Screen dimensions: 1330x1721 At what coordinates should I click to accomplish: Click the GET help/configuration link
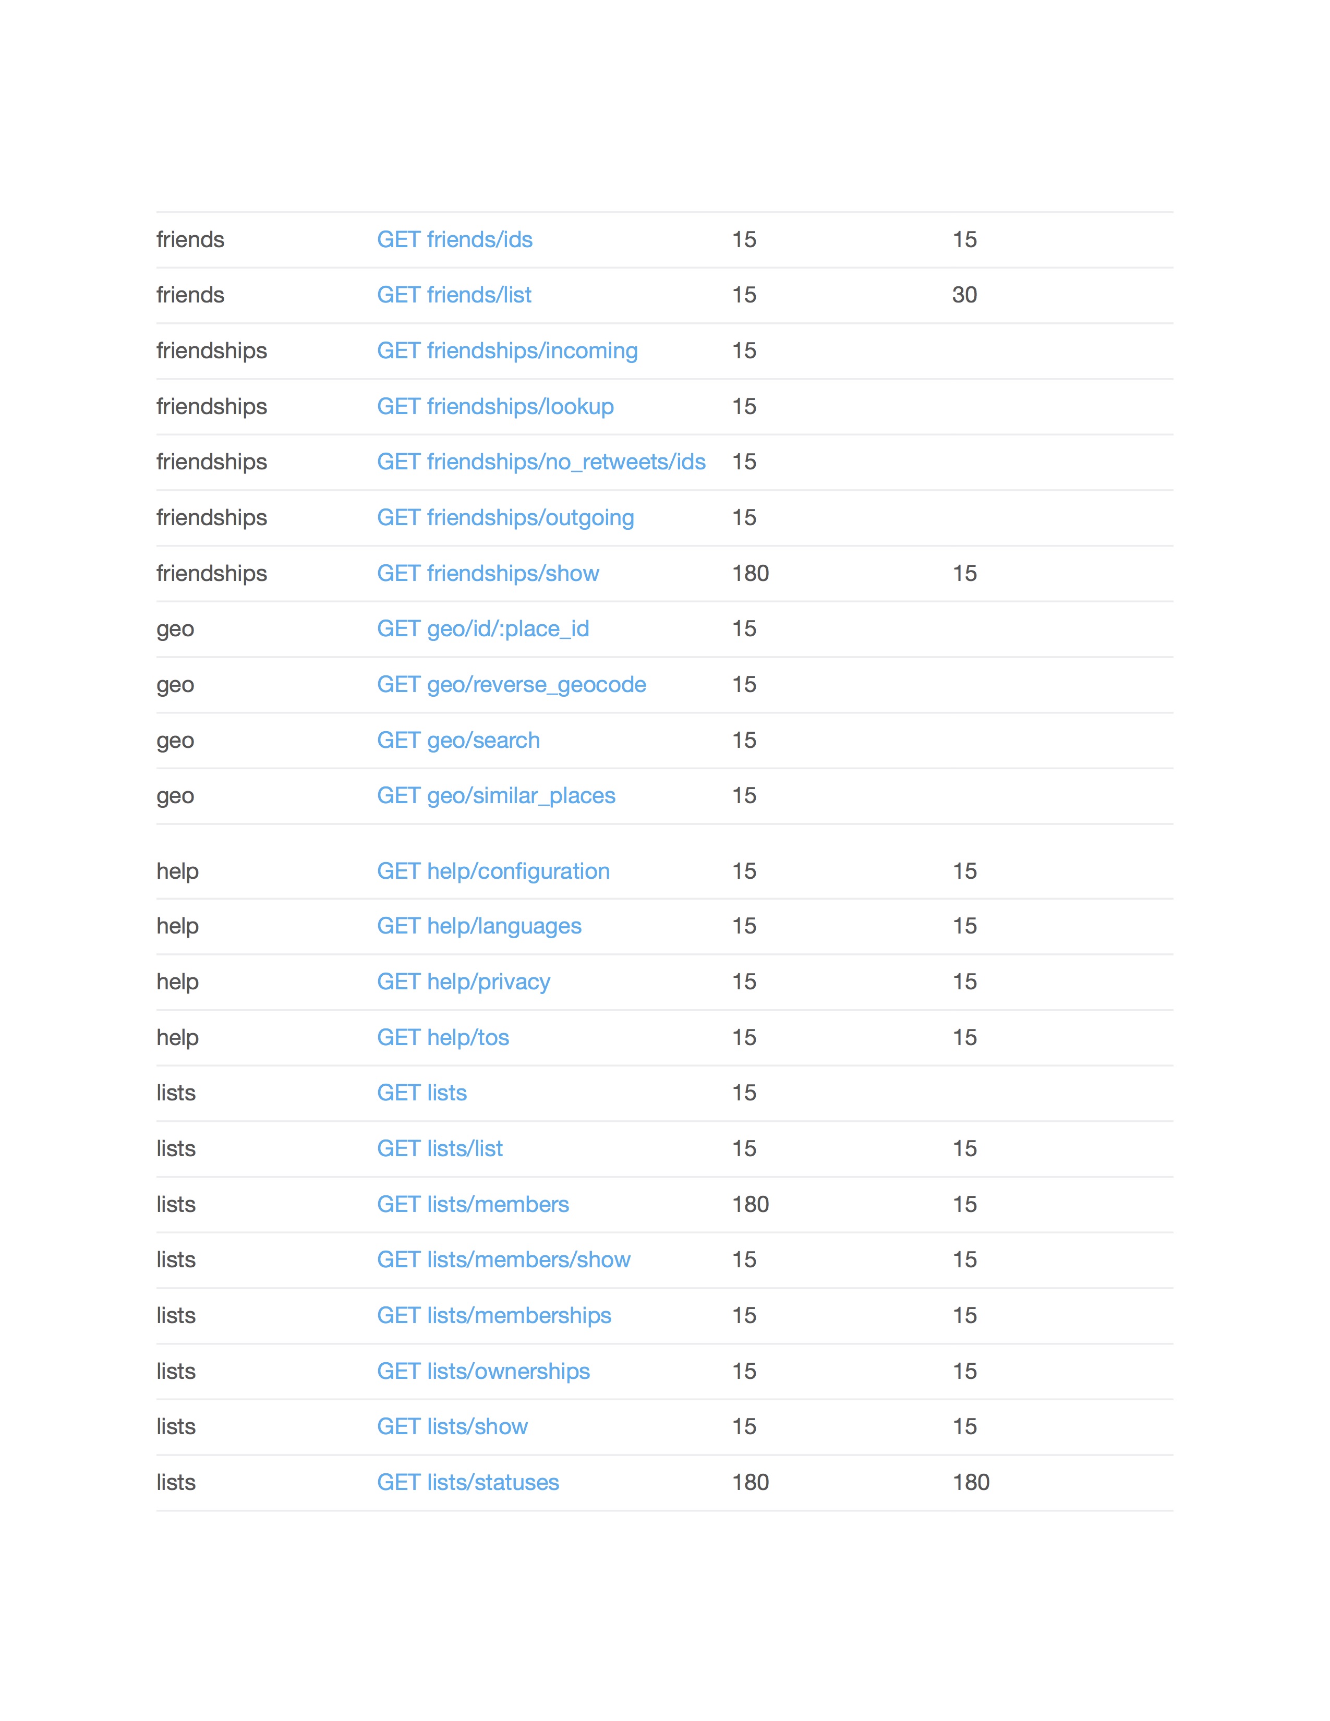tap(493, 871)
